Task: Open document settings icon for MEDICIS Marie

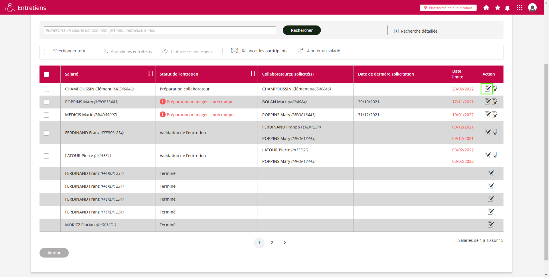Action: [494, 115]
